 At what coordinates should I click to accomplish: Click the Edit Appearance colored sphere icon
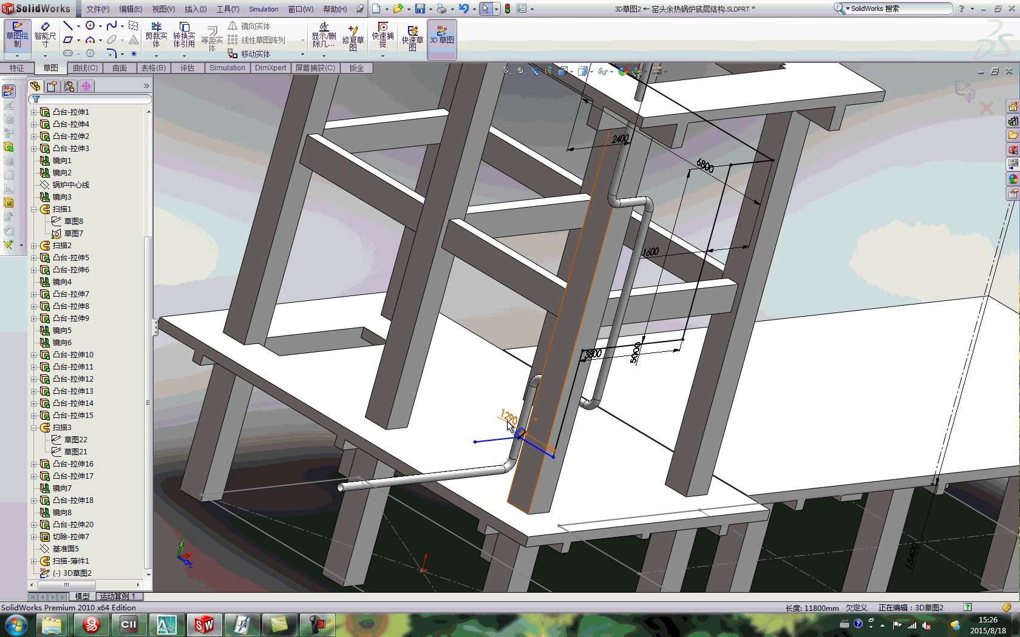coord(622,71)
